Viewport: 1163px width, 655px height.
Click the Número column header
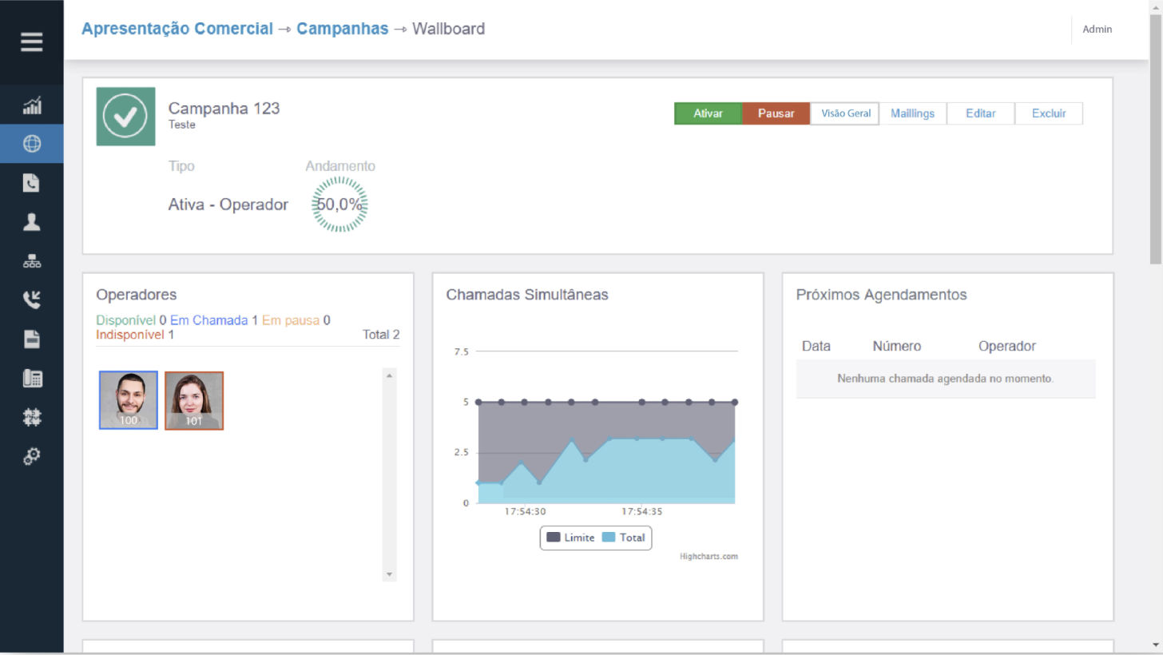[897, 346]
